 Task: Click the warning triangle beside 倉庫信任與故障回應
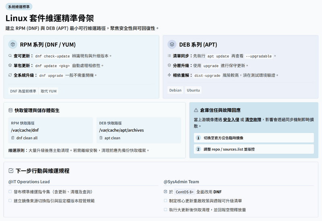196,110
